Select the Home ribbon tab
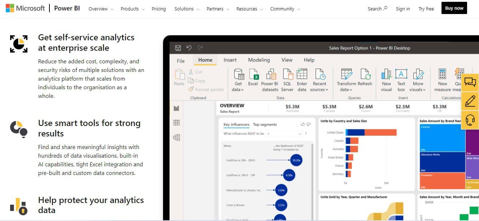This screenshot has width=479, height=221. pos(205,60)
